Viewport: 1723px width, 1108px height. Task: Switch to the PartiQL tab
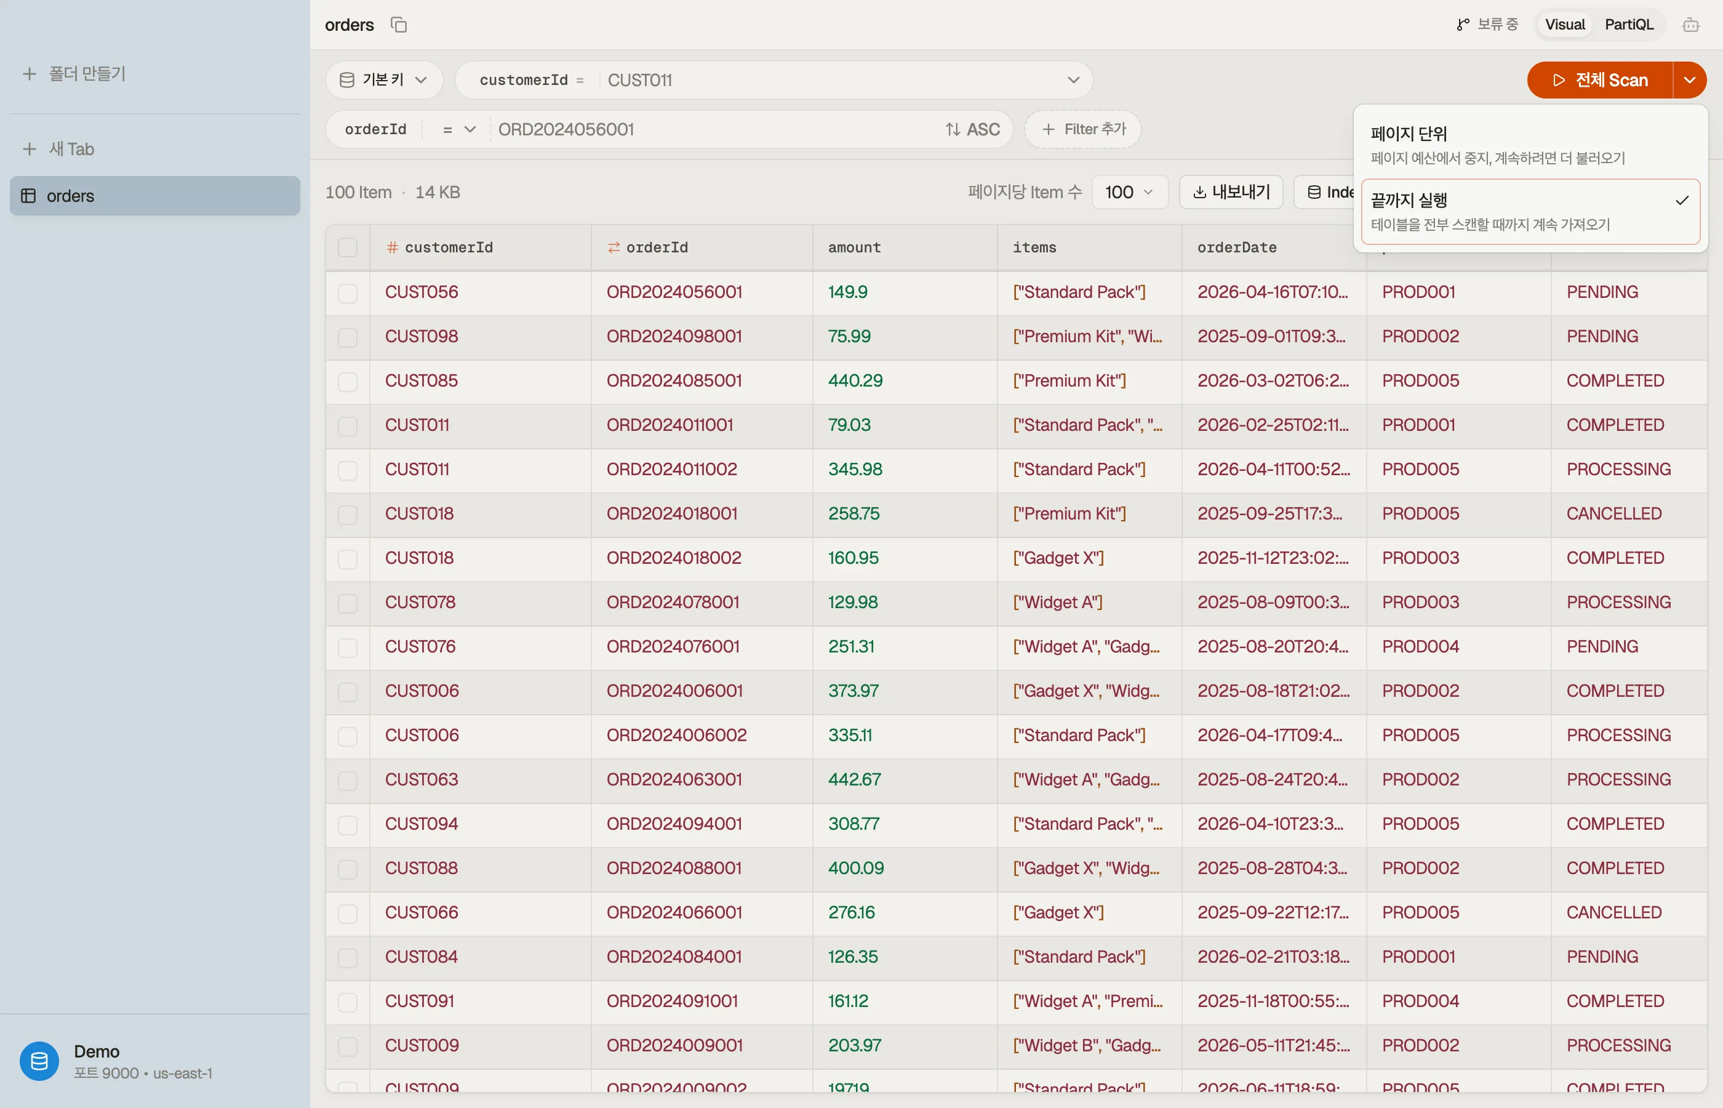point(1629,25)
